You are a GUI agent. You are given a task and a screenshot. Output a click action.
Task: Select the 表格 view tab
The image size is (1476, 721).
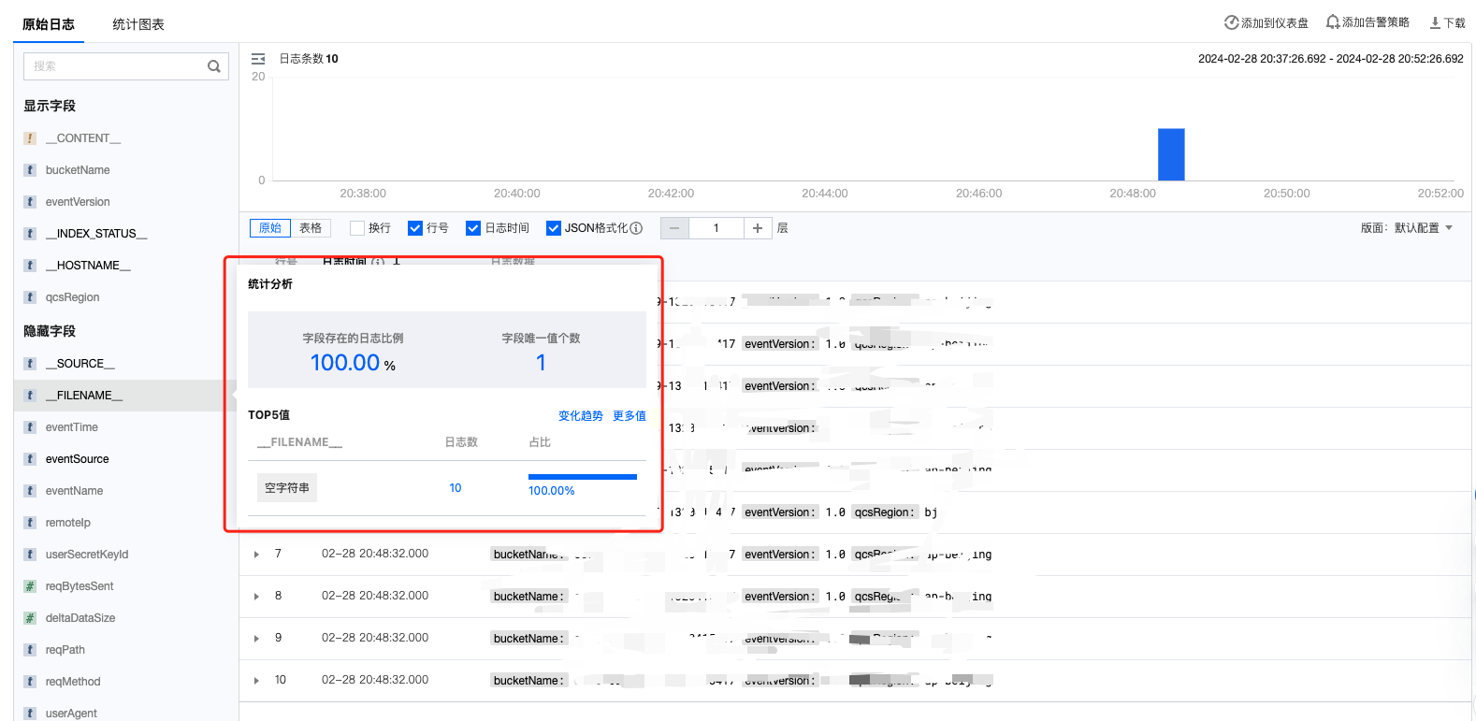click(311, 228)
